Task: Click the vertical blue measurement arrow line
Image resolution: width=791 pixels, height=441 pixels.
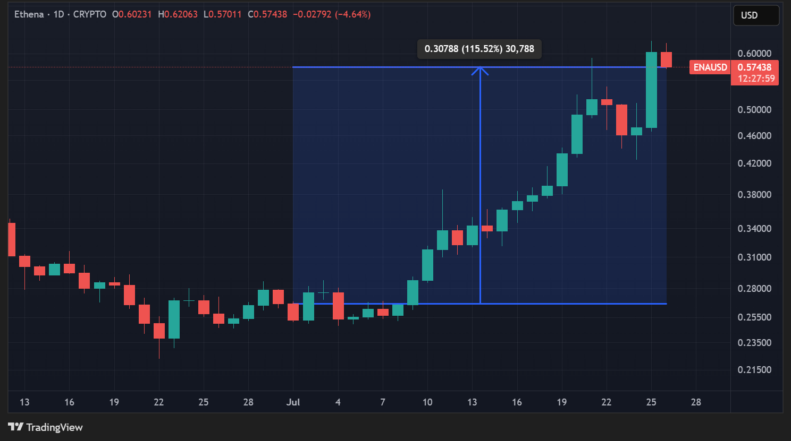Action: (480, 186)
